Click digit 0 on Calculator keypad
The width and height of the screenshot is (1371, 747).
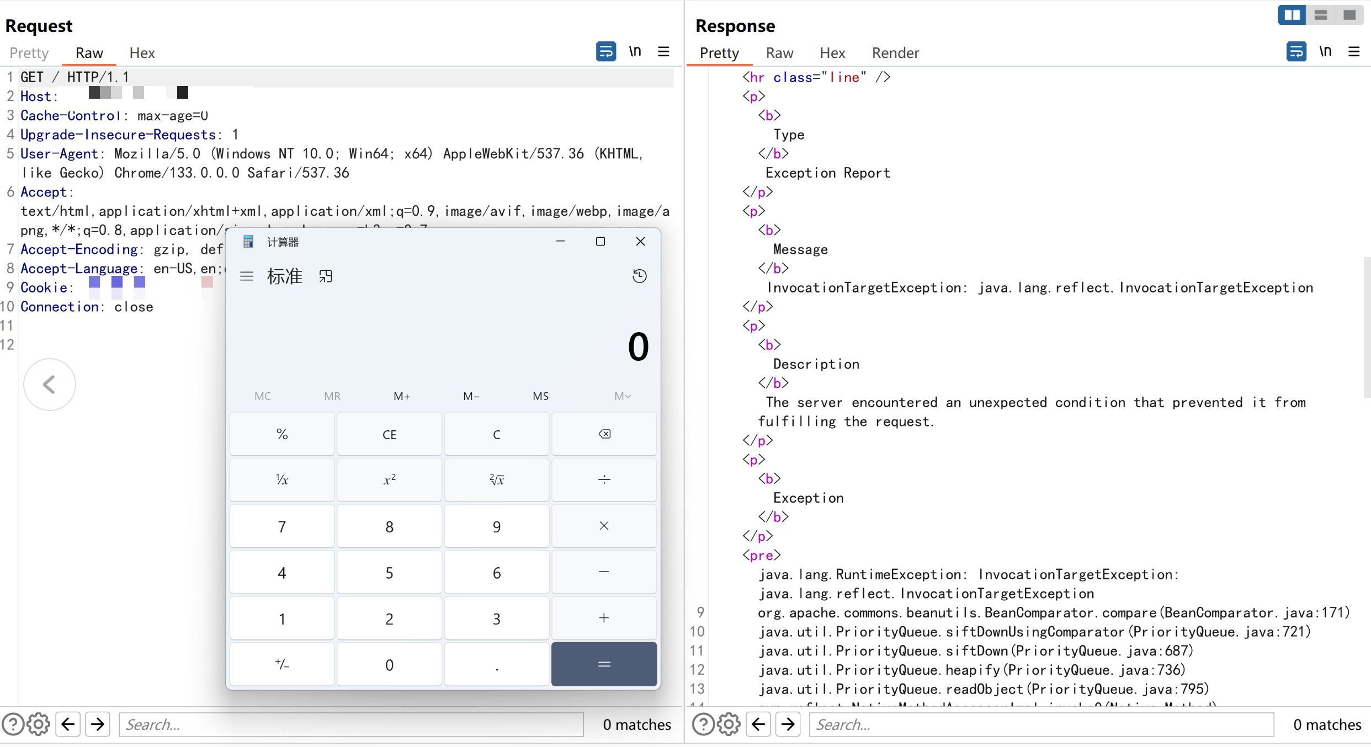point(389,664)
